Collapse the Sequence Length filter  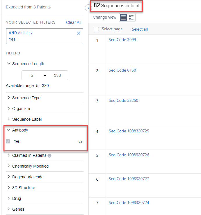(x=8, y=64)
